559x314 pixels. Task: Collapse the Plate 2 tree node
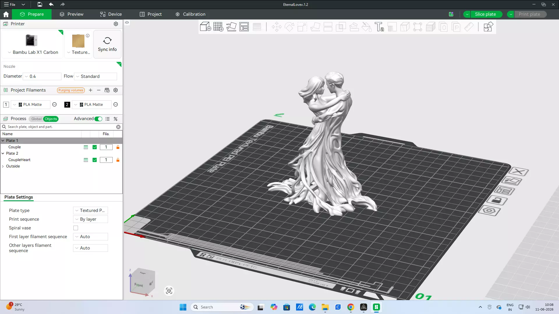pyautogui.click(x=3, y=154)
